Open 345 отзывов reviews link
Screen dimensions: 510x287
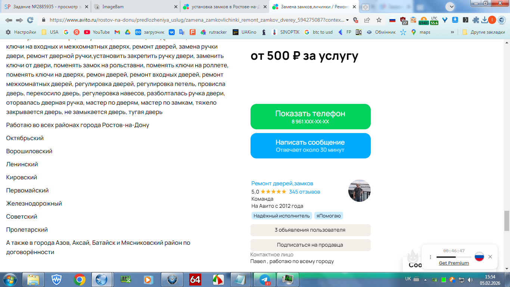click(x=305, y=192)
